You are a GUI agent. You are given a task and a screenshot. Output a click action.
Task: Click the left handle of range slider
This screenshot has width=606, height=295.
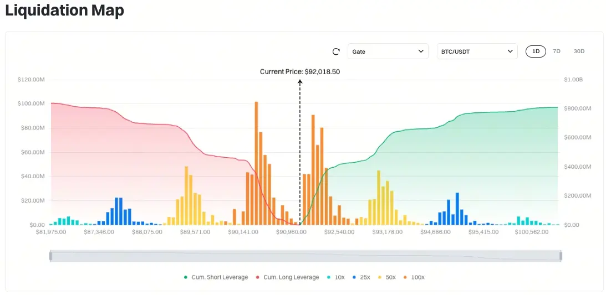pyautogui.click(x=50, y=256)
